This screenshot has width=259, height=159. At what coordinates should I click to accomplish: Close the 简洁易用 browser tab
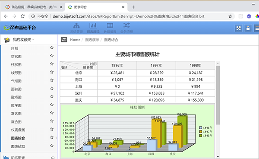coord(61,7)
